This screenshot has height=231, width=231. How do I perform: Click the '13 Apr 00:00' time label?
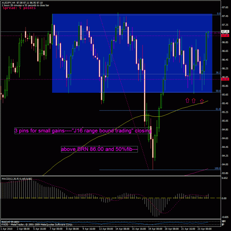pyautogui.click(x=106, y=229)
